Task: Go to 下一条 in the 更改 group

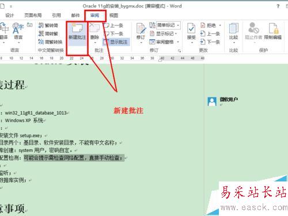Action: [x=210, y=42]
